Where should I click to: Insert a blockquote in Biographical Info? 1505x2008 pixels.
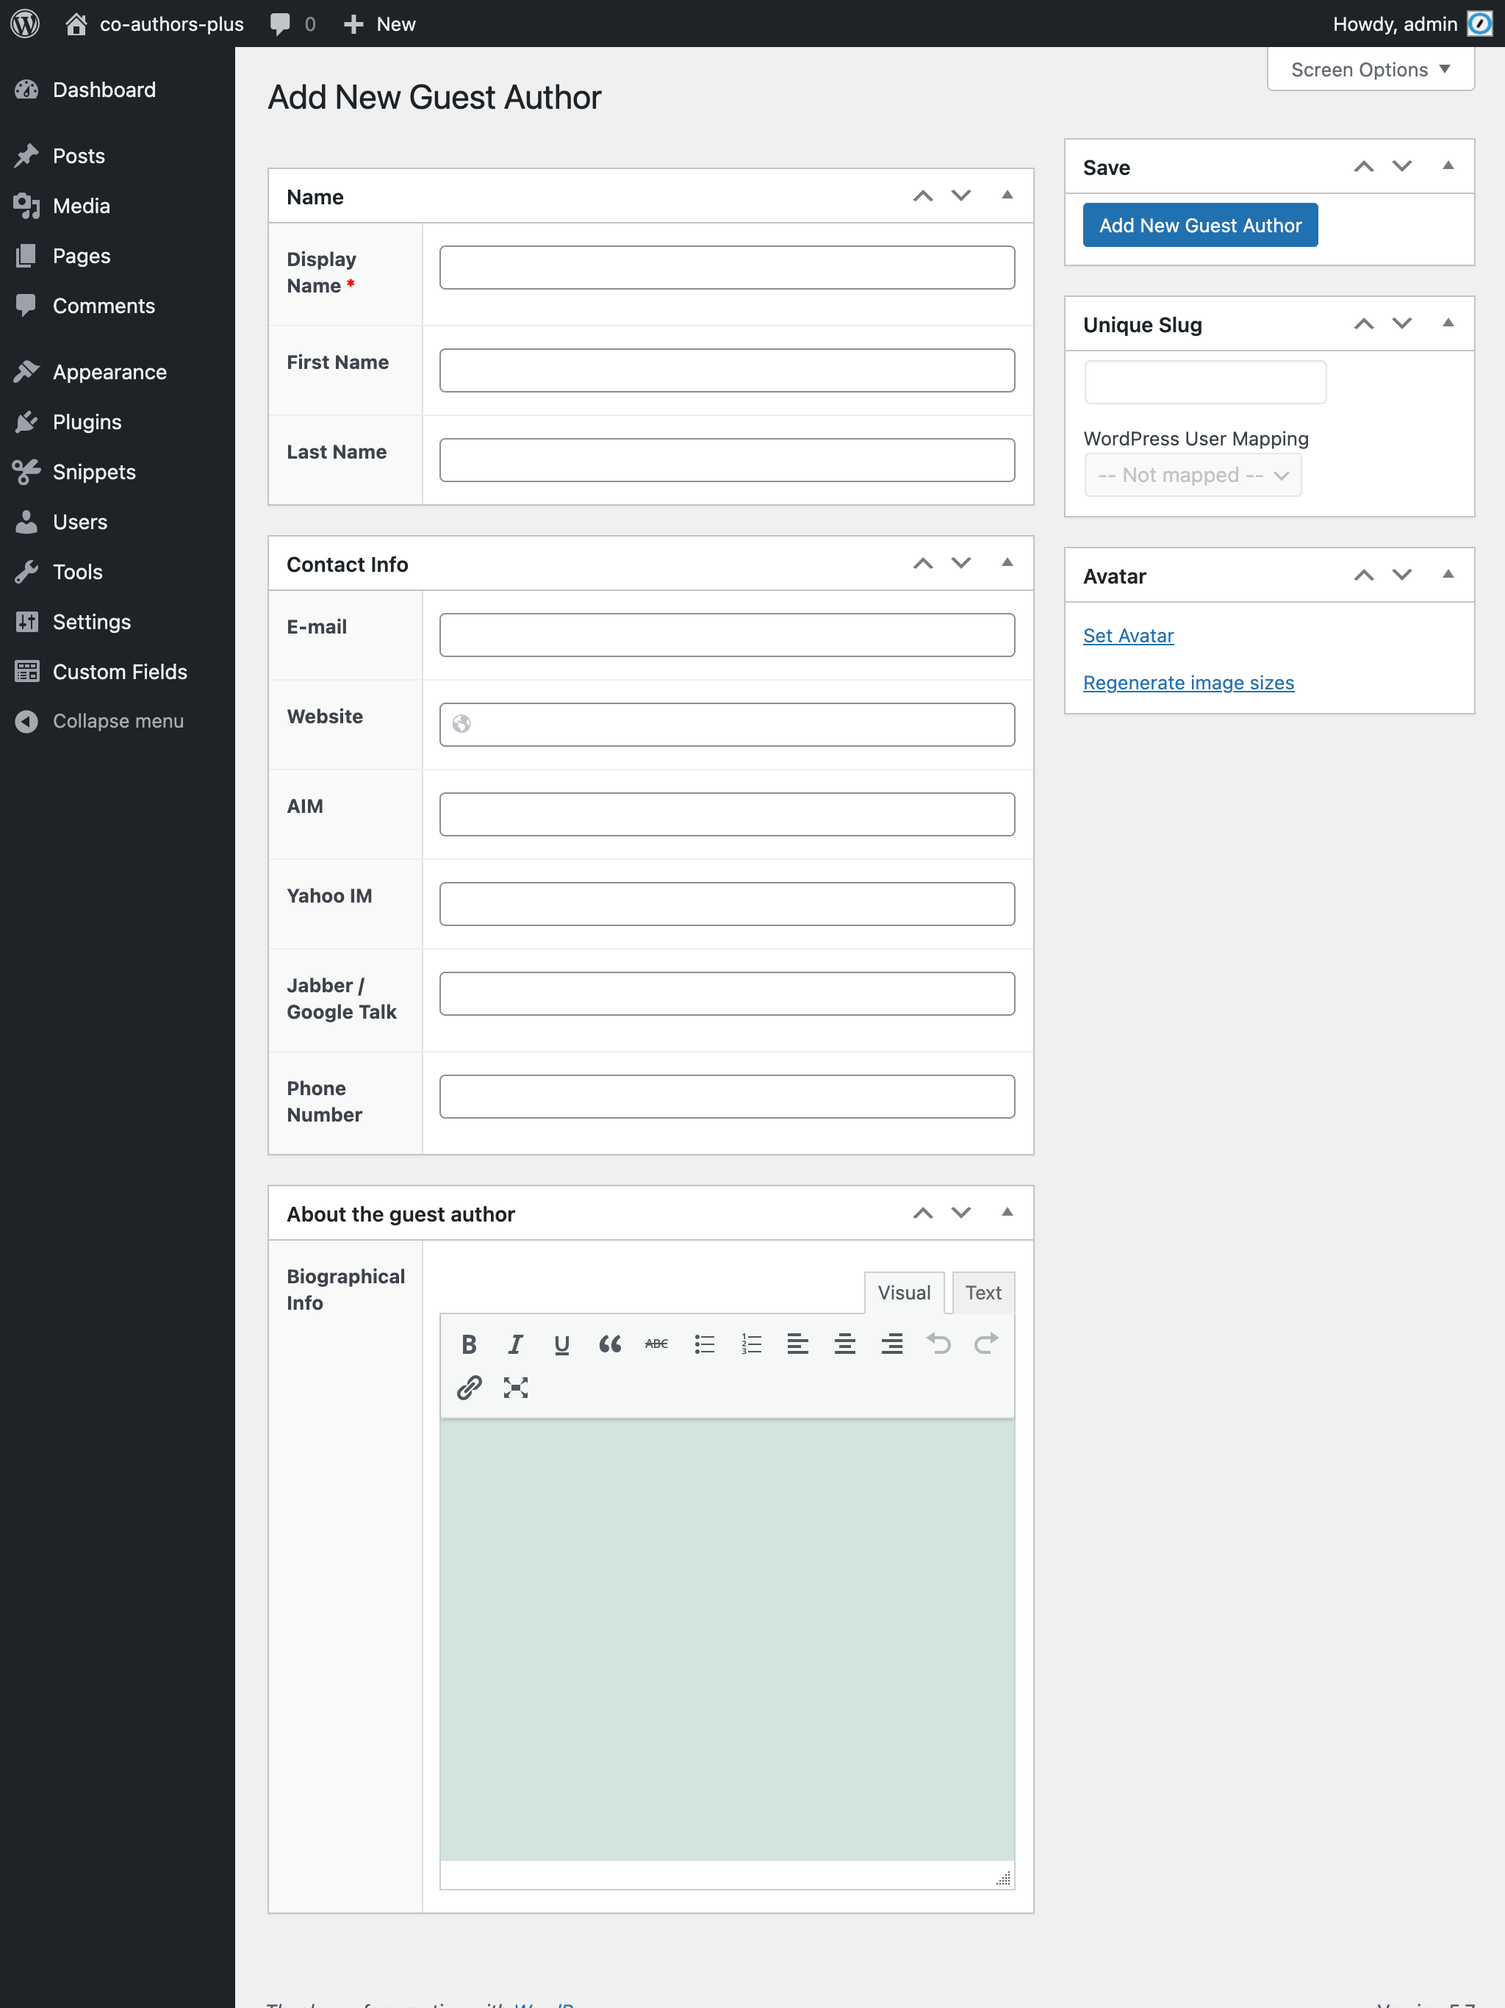click(x=610, y=1344)
